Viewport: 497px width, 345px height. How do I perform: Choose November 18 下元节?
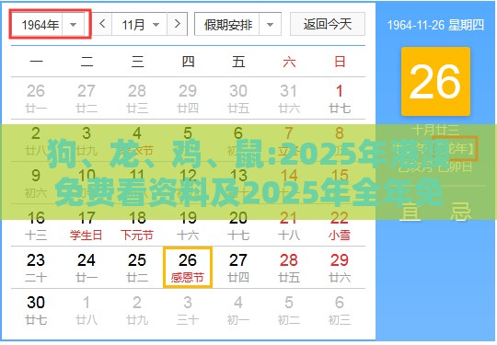[137, 225]
